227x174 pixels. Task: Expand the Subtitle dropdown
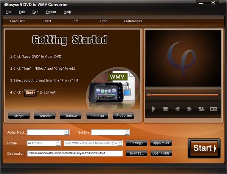tap(127, 132)
